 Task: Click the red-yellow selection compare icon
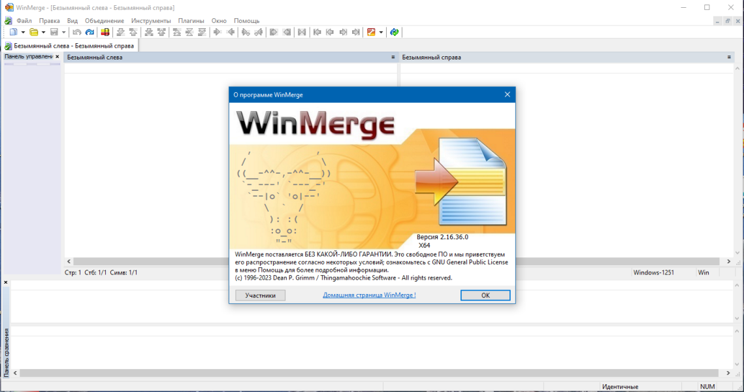105,32
